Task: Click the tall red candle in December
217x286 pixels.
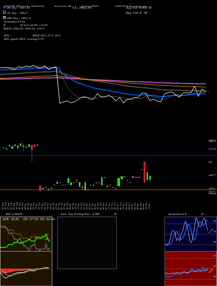Action: click(x=145, y=172)
